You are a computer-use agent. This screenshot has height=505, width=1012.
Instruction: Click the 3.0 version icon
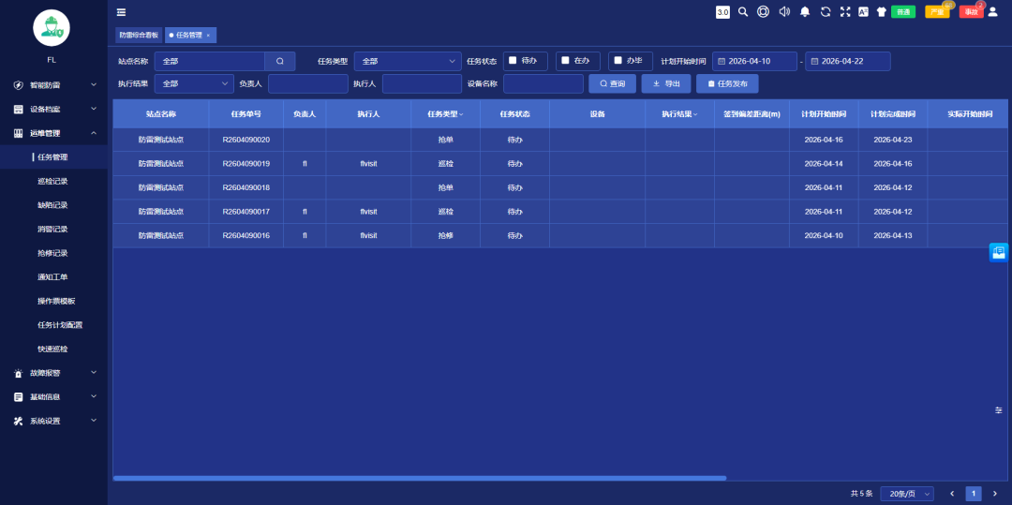[x=722, y=11]
